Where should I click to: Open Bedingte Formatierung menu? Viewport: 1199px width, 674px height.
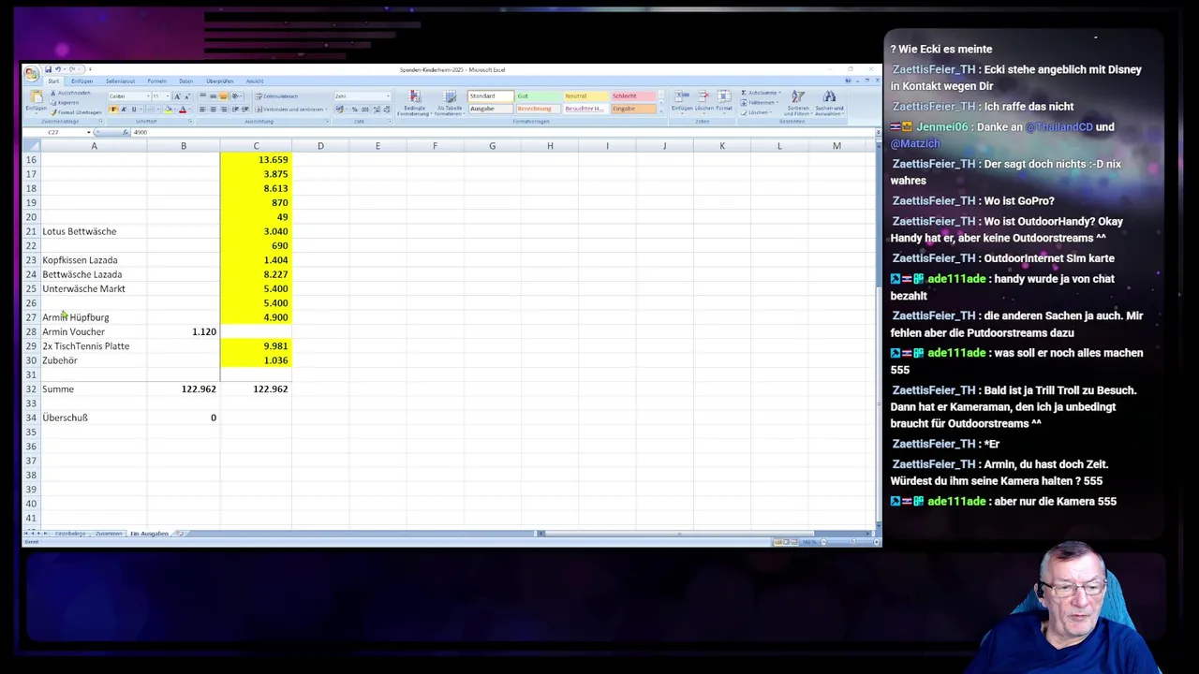pyautogui.click(x=414, y=105)
